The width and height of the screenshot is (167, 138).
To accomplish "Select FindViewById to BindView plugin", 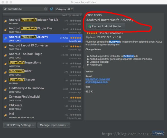I will 42,90.
